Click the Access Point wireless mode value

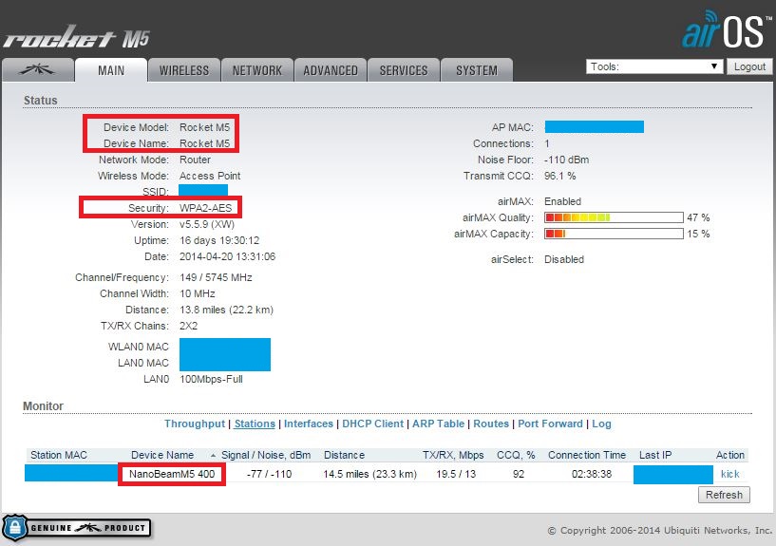point(210,176)
